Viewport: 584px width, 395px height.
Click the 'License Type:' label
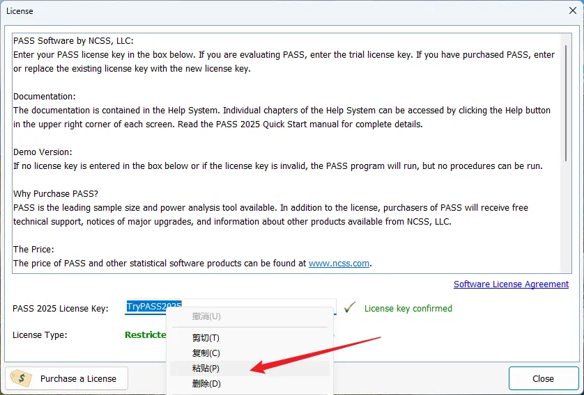coord(40,335)
